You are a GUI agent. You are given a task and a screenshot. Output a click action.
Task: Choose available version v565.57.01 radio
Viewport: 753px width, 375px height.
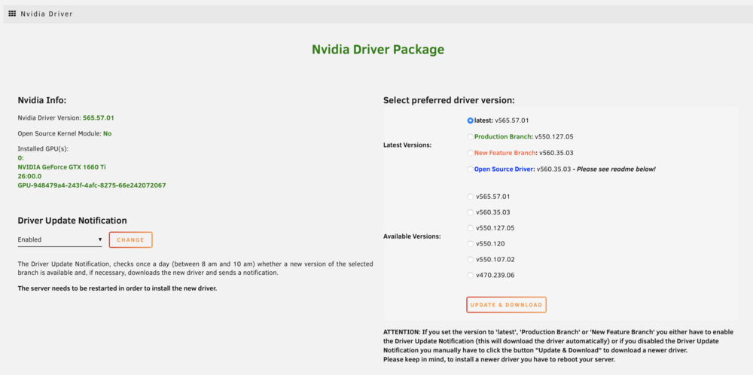point(470,197)
